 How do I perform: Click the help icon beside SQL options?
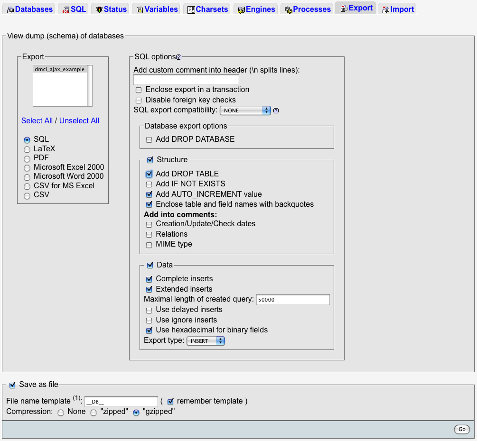pyautogui.click(x=179, y=57)
